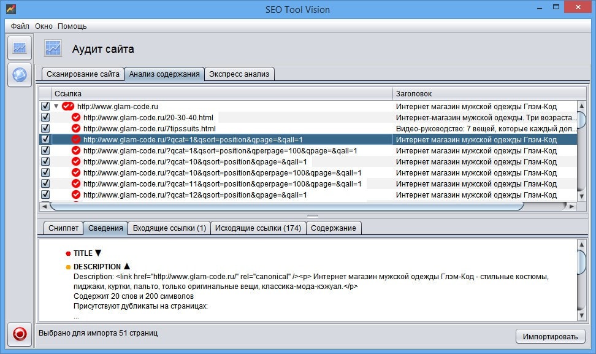This screenshot has height=354, width=596.
Task: Click the split pane divider handle
Action: coord(313,215)
